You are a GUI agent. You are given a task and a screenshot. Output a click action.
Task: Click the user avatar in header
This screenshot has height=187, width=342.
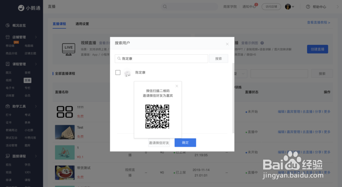coord(288,6)
